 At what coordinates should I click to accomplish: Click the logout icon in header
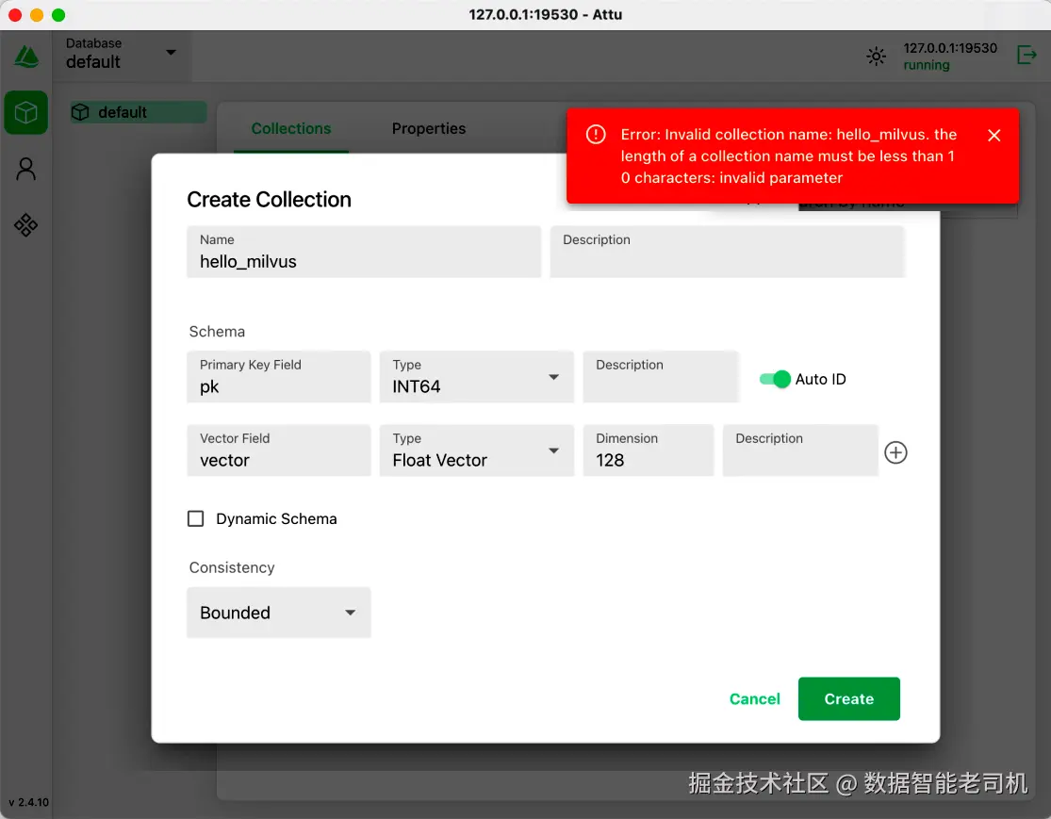(1026, 55)
